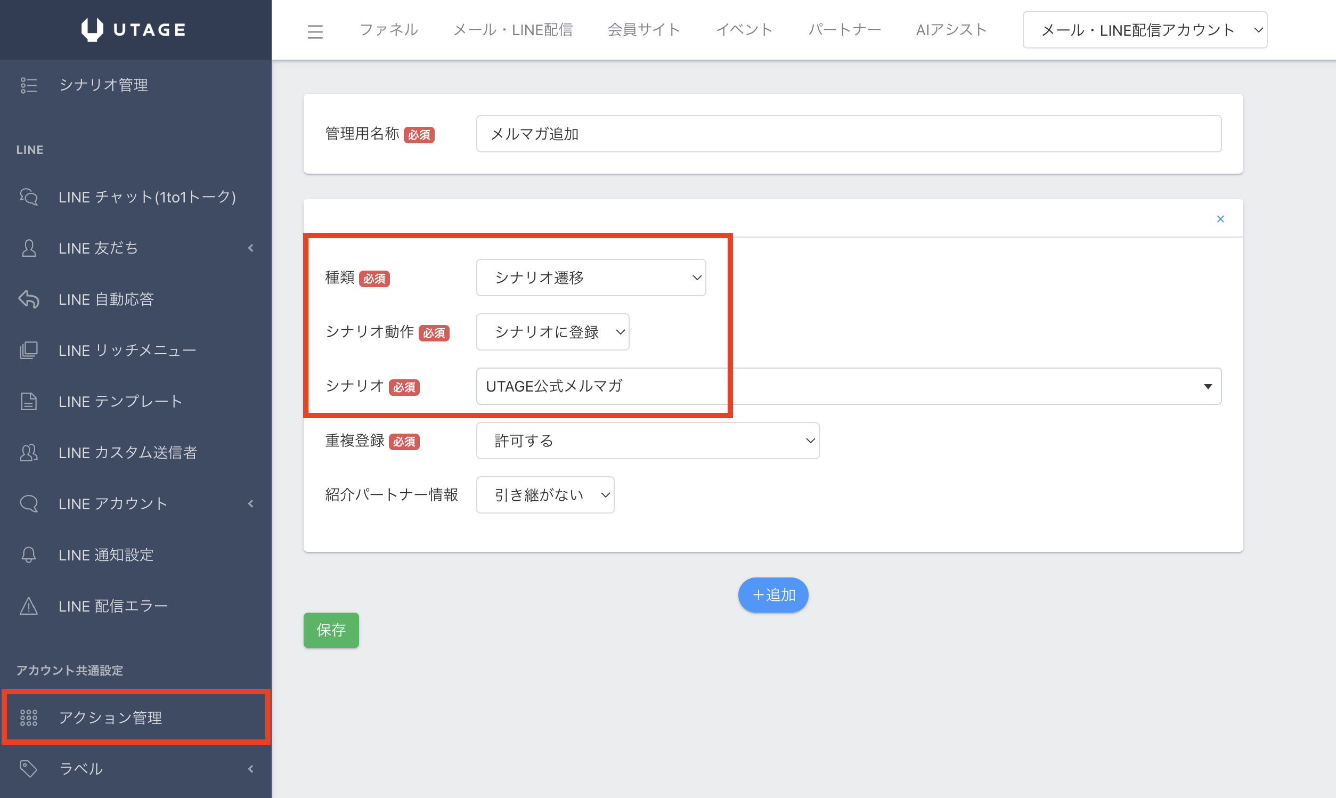Open メール・LINE配信アカウント selector
Screen dimensions: 1336x798
tap(1144, 30)
